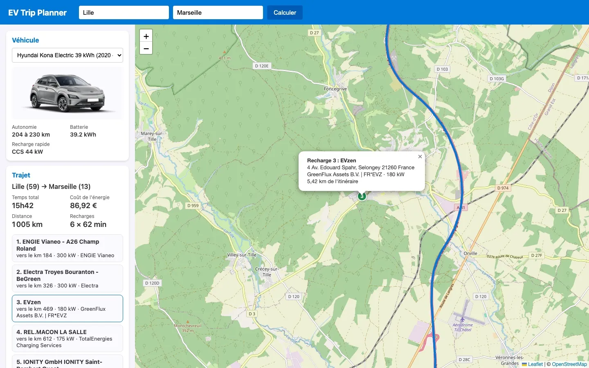
Task: Click the D 959 road shield
Action: (193, 206)
